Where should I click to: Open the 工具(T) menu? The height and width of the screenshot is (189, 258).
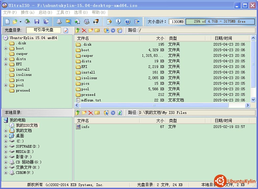(63, 12)
